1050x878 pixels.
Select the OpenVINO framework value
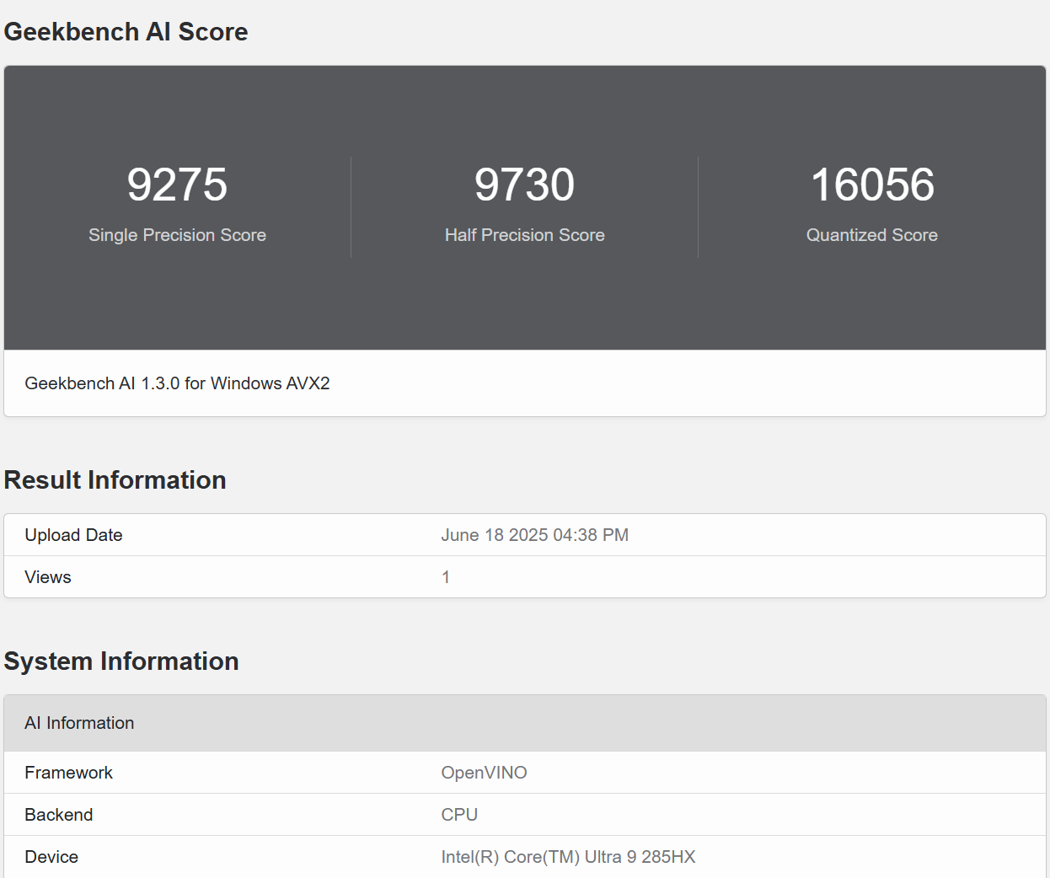(484, 773)
